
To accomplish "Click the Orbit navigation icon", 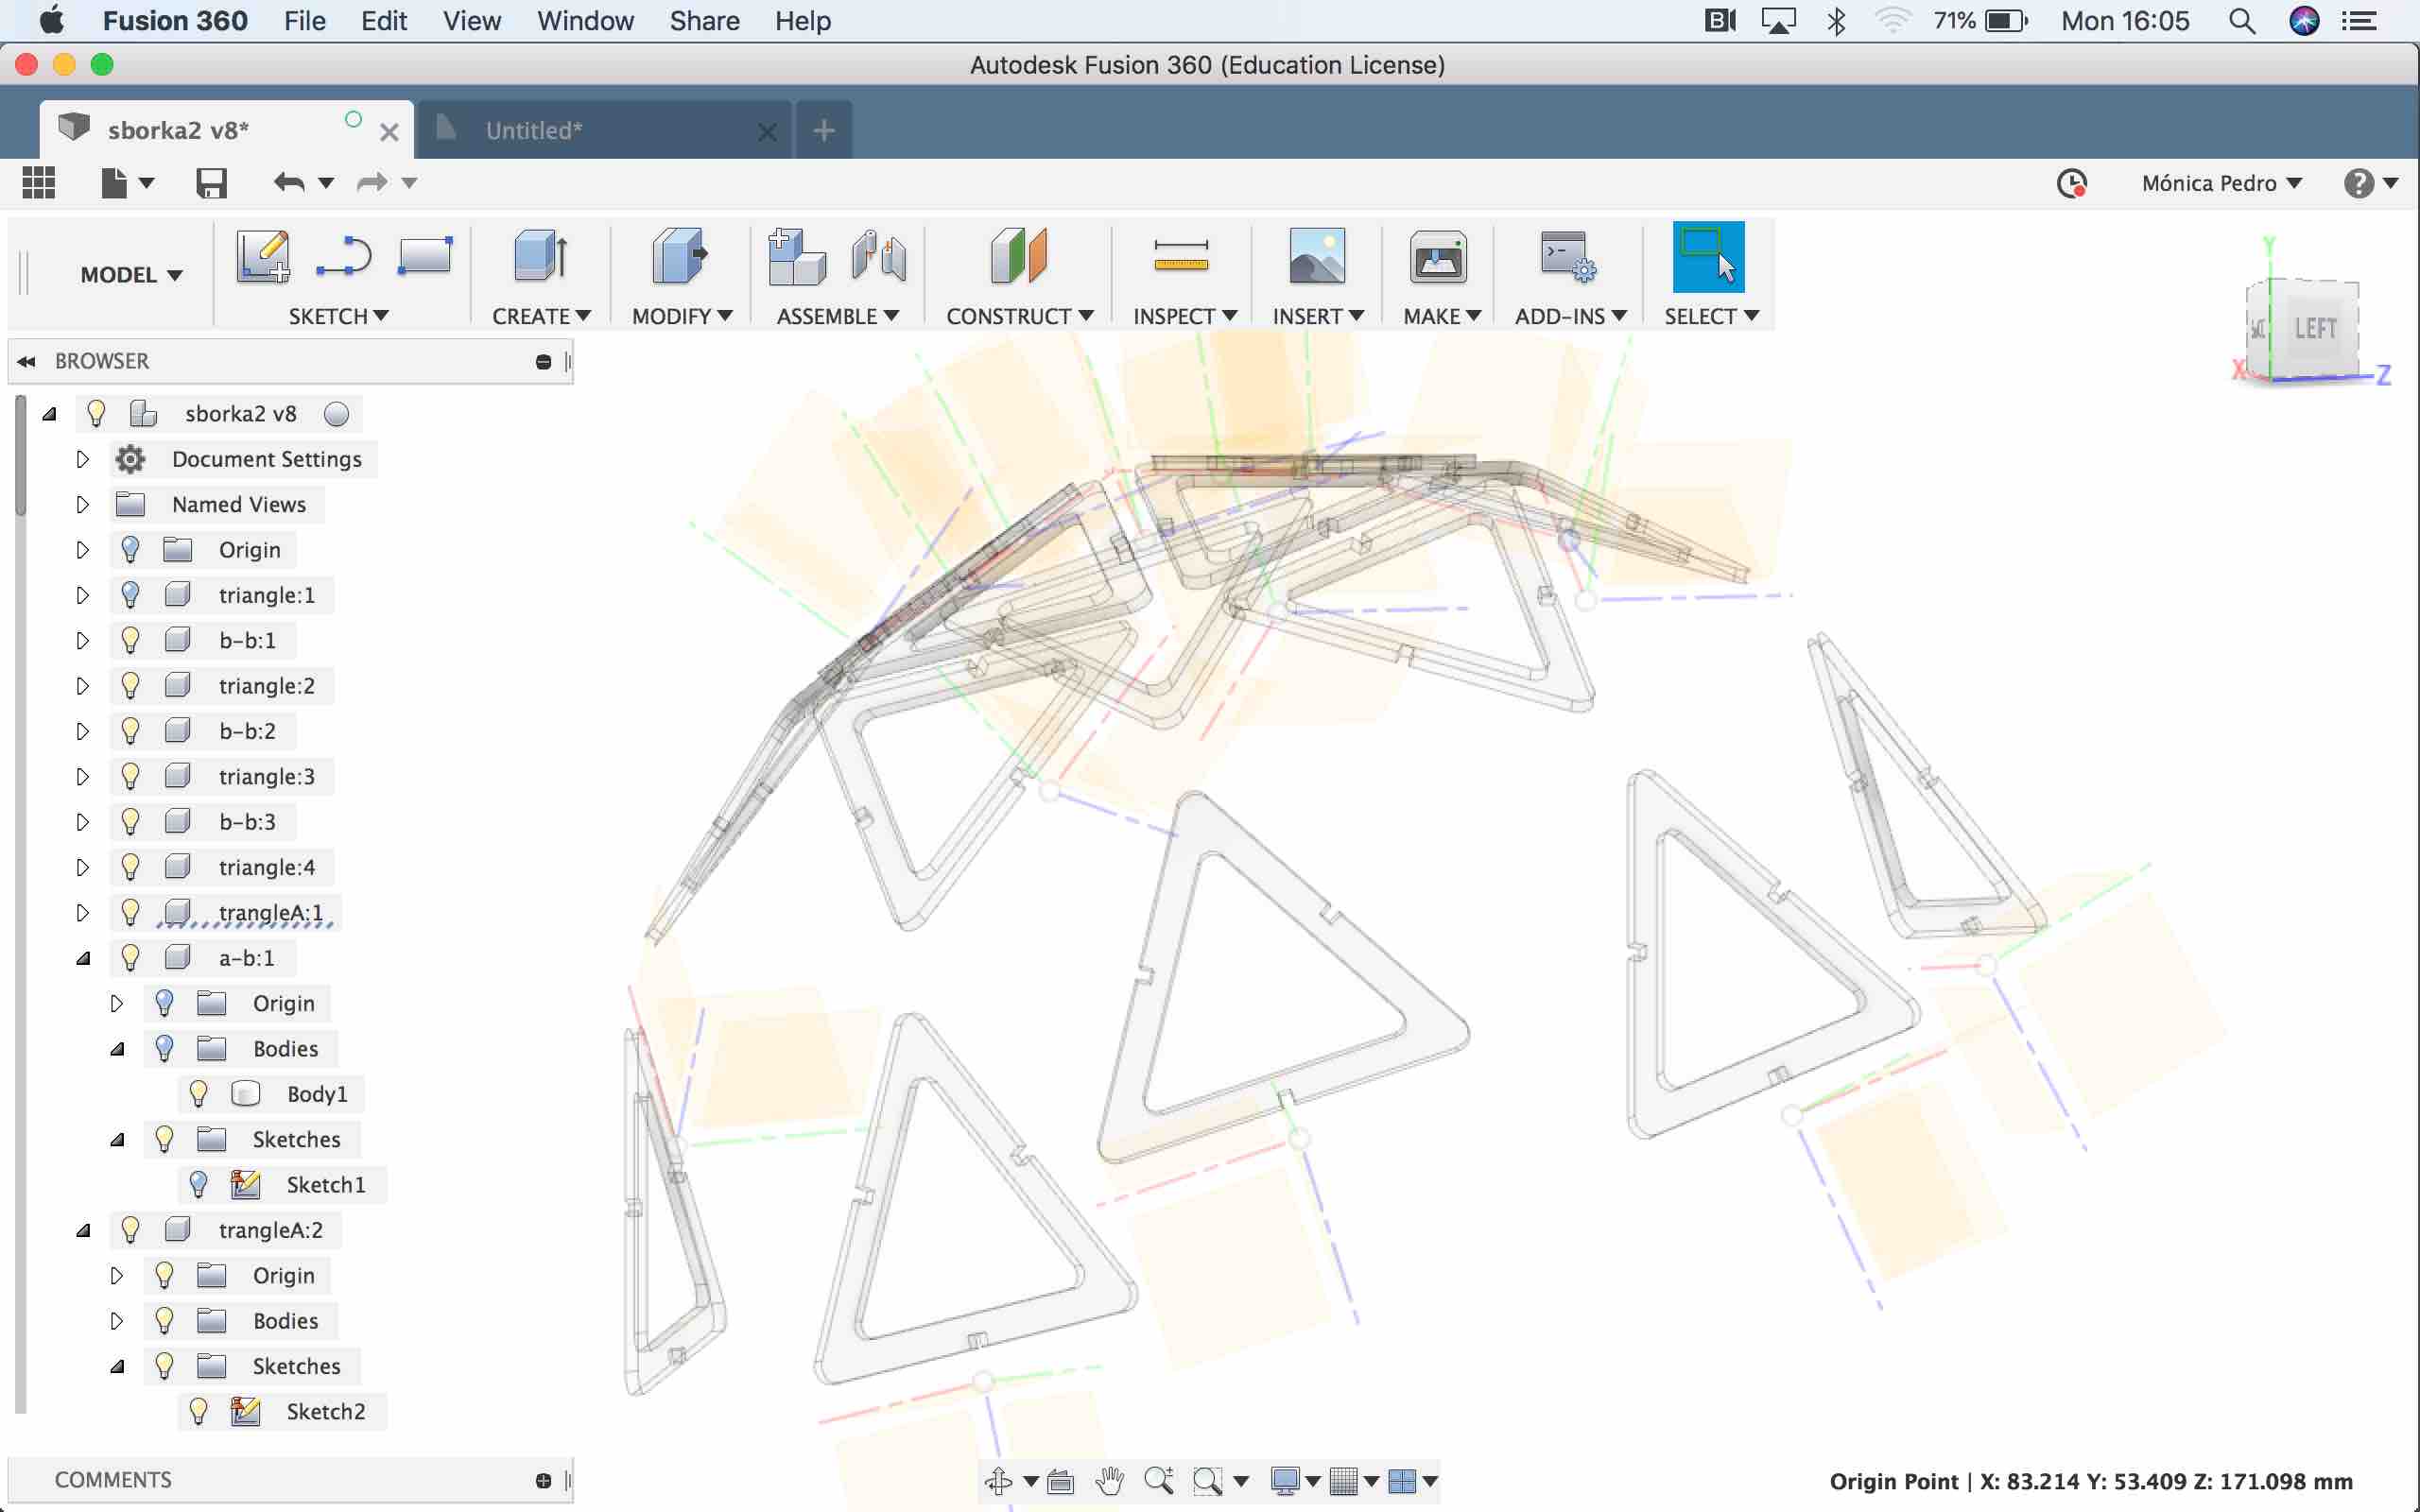I will pos(998,1481).
